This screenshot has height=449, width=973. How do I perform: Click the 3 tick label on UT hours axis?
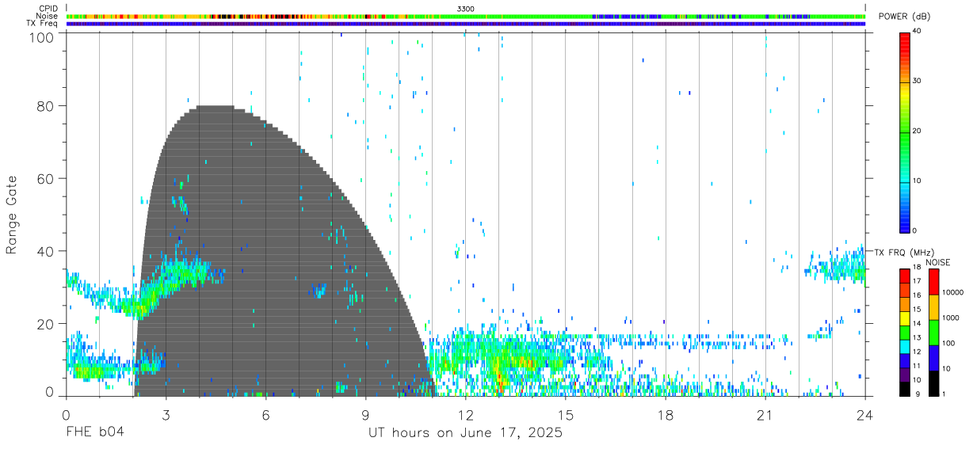[166, 415]
